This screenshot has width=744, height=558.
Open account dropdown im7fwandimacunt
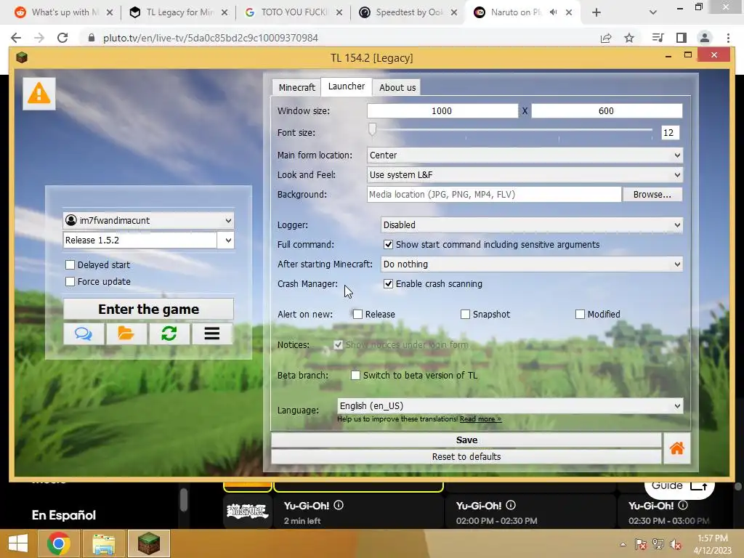(148, 220)
